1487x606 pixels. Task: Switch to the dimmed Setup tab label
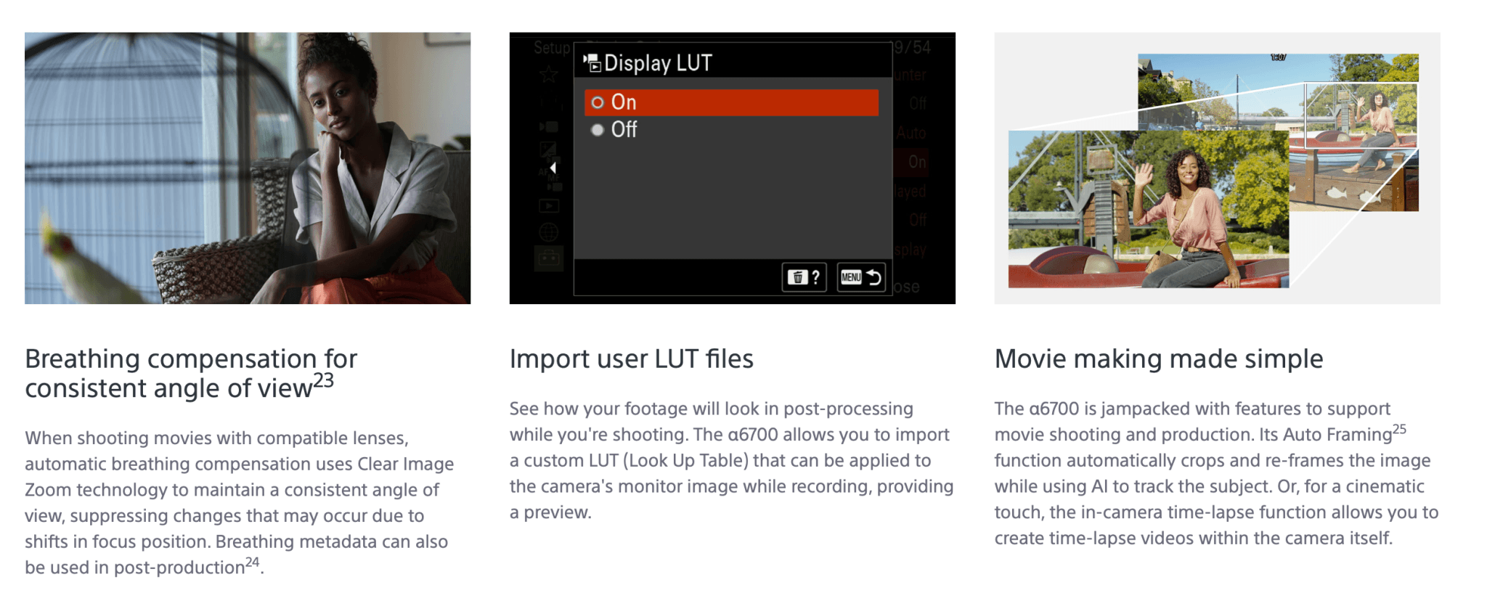tap(552, 48)
